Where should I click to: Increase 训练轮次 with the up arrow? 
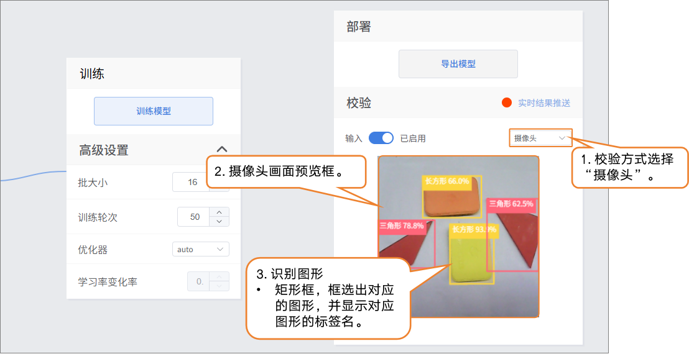pyautogui.click(x=220, y=212)
